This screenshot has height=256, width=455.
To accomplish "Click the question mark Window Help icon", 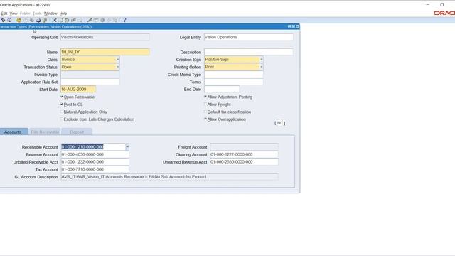I will [x=125, y=20].
